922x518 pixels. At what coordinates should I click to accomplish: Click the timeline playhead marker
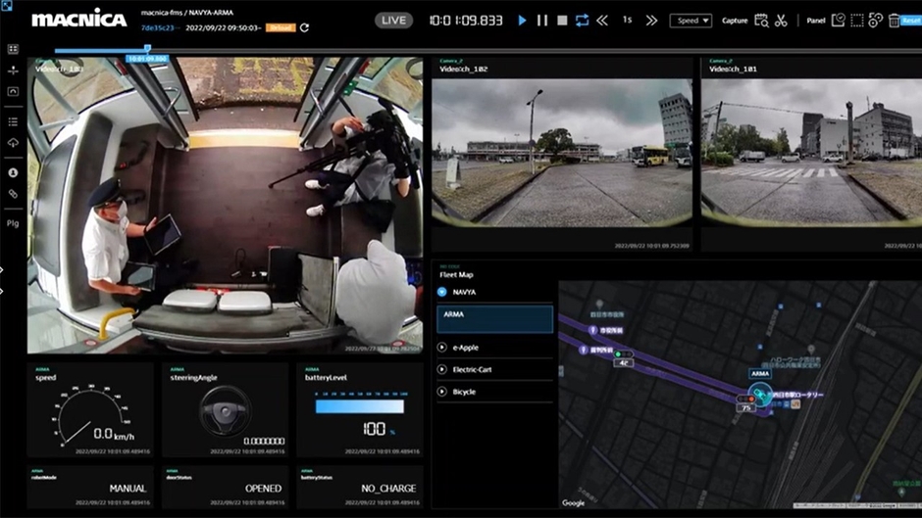coord(147,49)
